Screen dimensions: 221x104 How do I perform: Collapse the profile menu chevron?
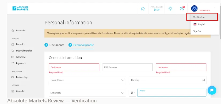(215, 7)
